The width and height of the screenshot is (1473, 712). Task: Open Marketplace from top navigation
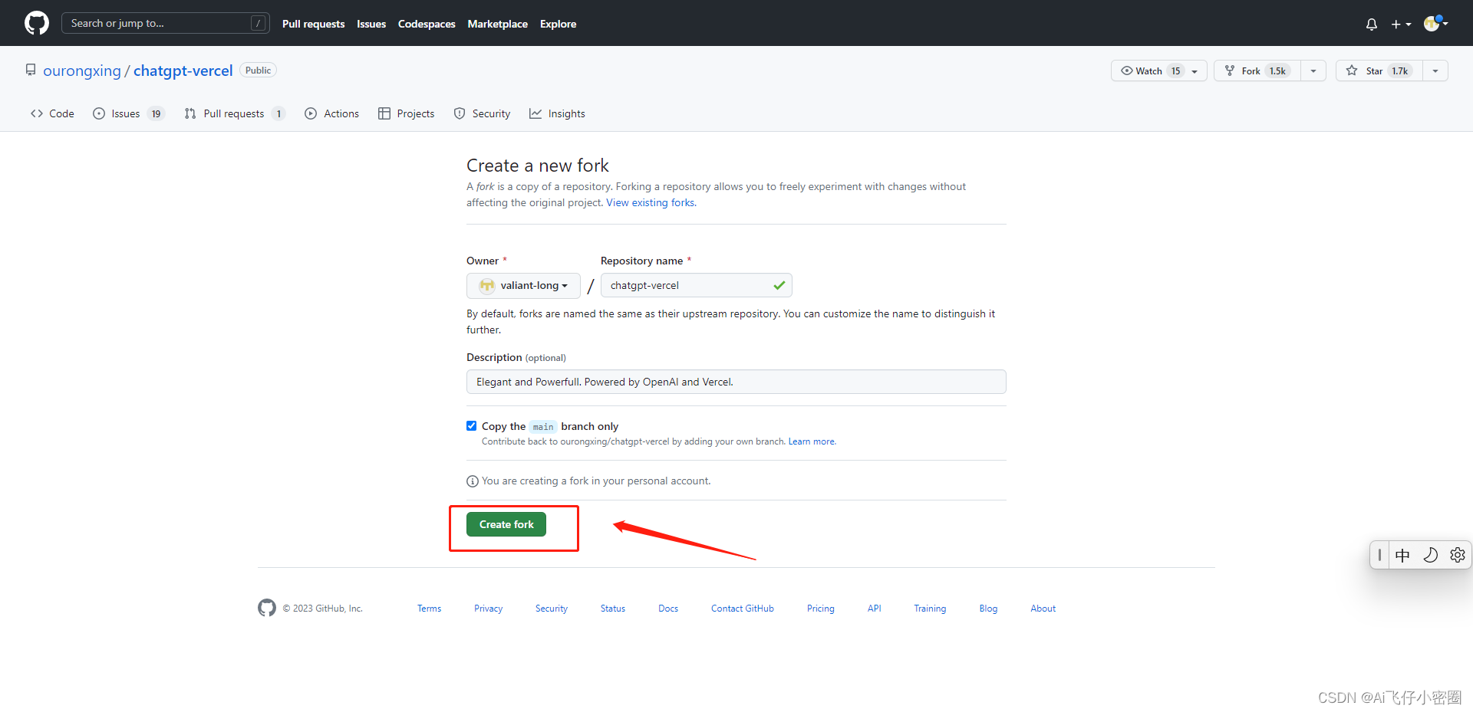497,24
